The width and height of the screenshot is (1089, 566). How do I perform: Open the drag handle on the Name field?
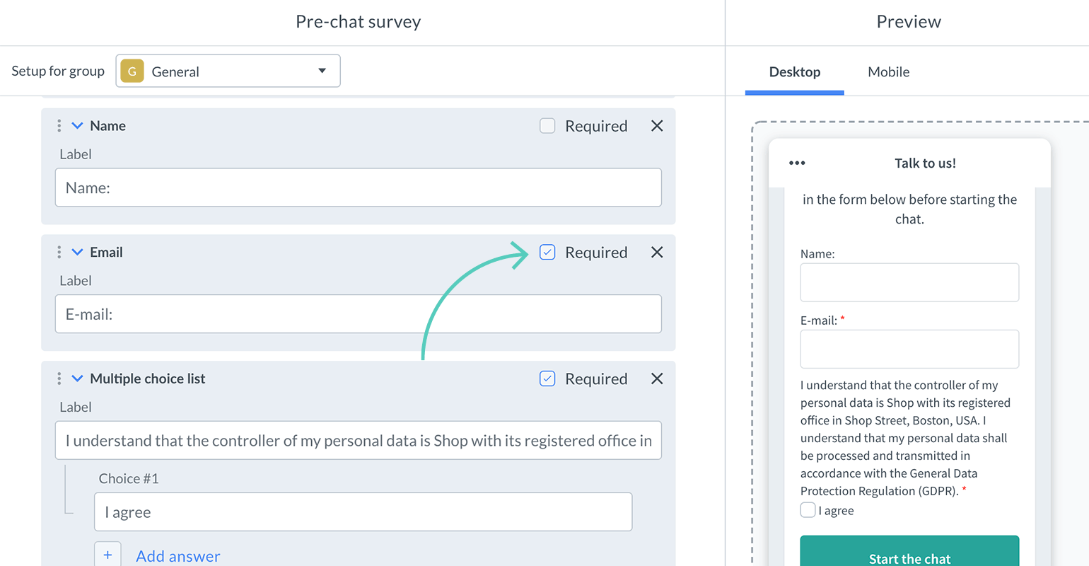click(59, 126)
